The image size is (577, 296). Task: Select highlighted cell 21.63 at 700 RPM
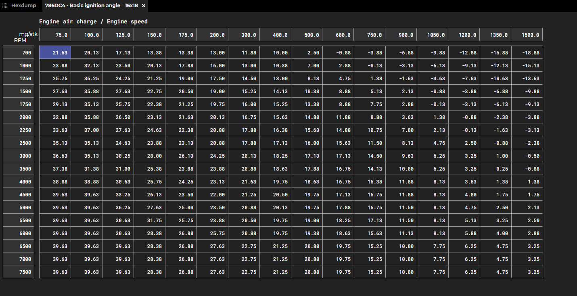pos(55,52)
